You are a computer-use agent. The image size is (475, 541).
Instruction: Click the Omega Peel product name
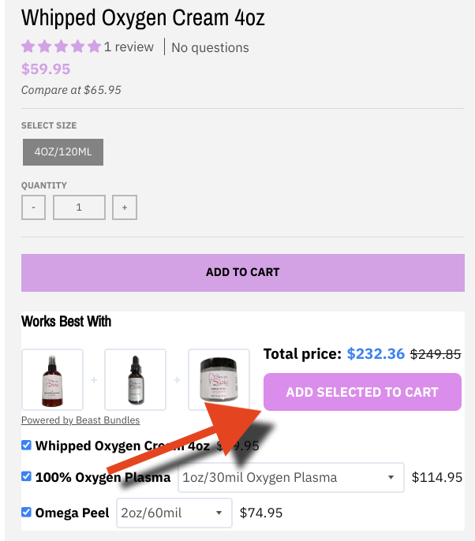coord(72,513)
